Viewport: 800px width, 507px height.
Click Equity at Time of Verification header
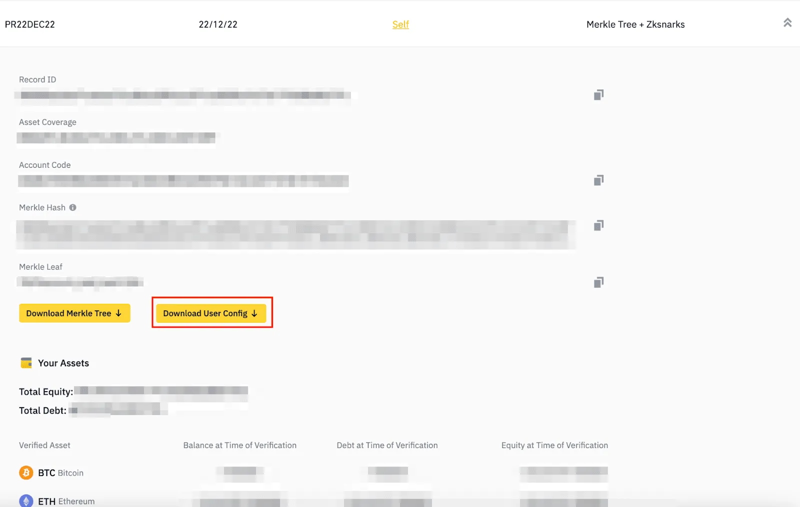(x=554, y=445)
